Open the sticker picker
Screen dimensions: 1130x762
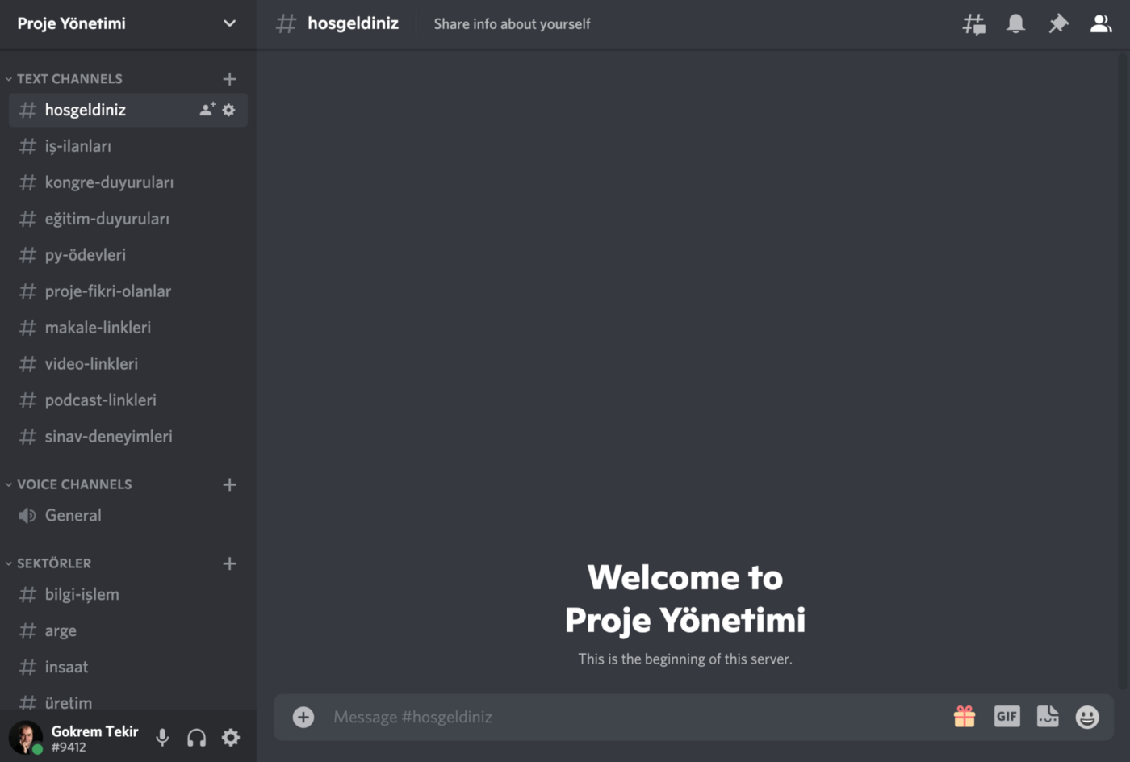[1048, 717]
